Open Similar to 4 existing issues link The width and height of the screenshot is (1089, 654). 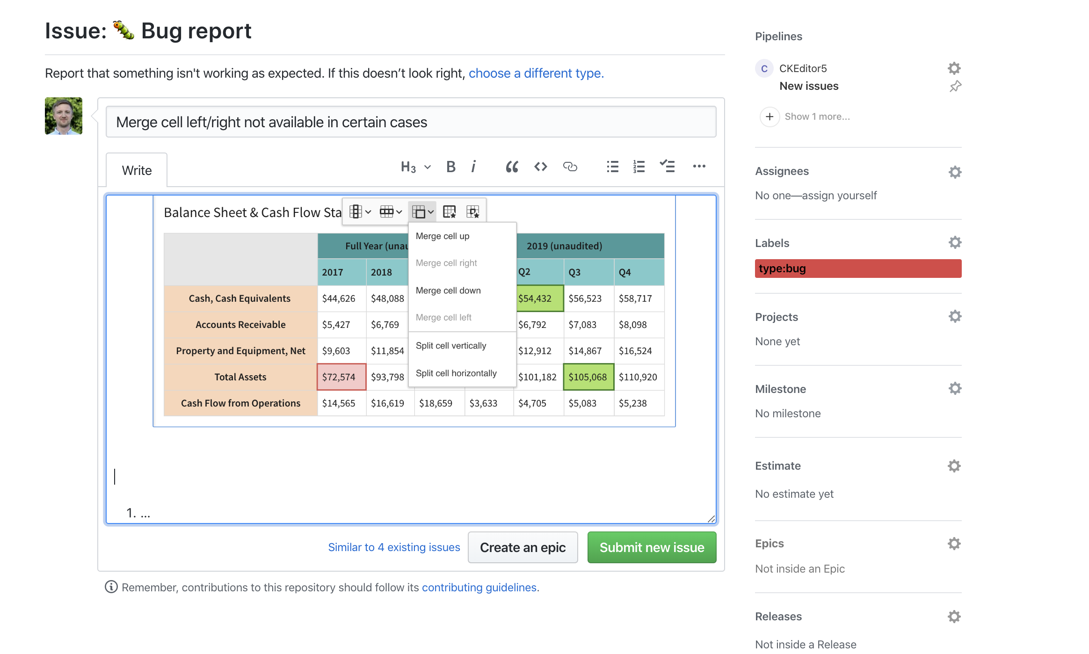coord(394,547)
